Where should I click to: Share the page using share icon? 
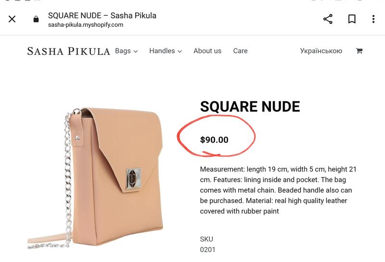pyautogui.click(x=328, y=19)
